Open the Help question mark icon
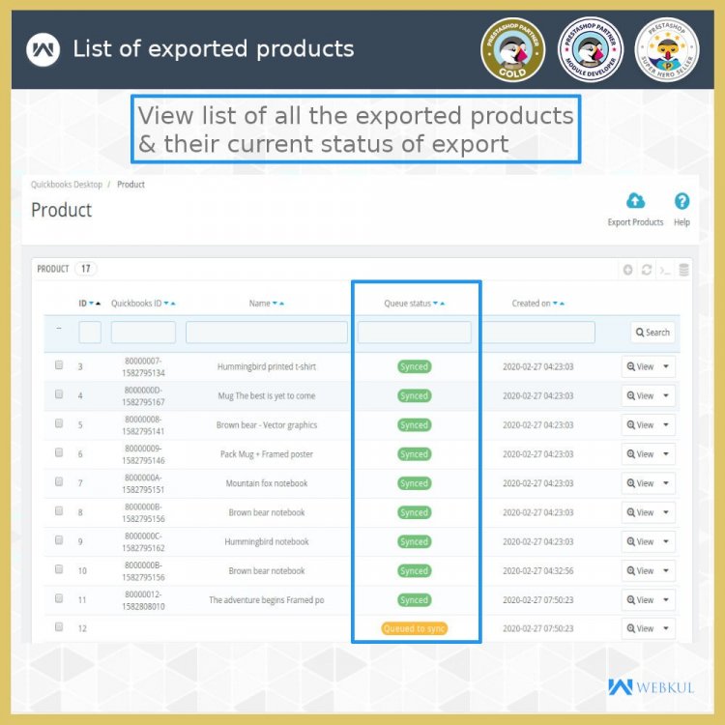The height and width of the screenshot is (725, 725). click(681, 201)
